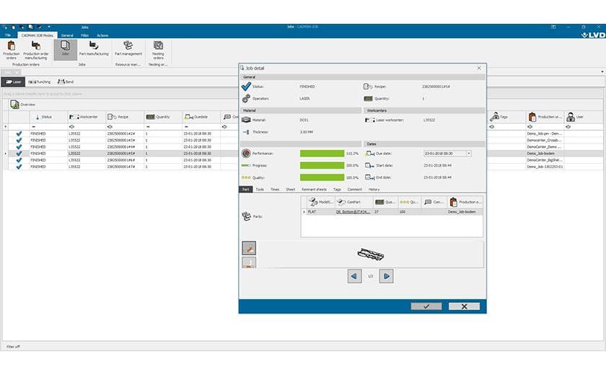This screenshot has width=606, height=375.
Task: Click the CamPart column header in parts table
Action: click(x=353, y=202)
